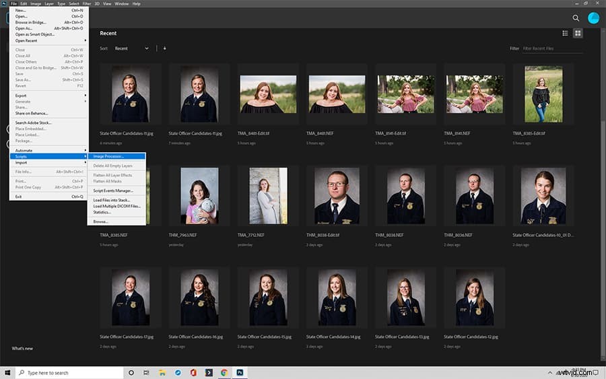The width and height of the screenshot is (606, 379).
Task: Expand the Open Recent submenu
Action: [x=48, y=40]
